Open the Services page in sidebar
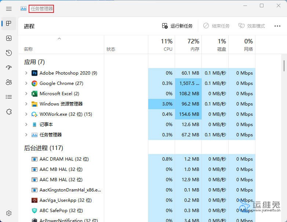Screen dimensions: 287x222 click(x=9, y=112)
